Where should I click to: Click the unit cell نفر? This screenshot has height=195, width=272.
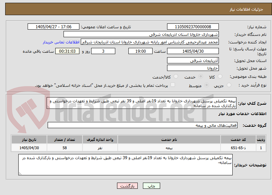pos(100,148)
